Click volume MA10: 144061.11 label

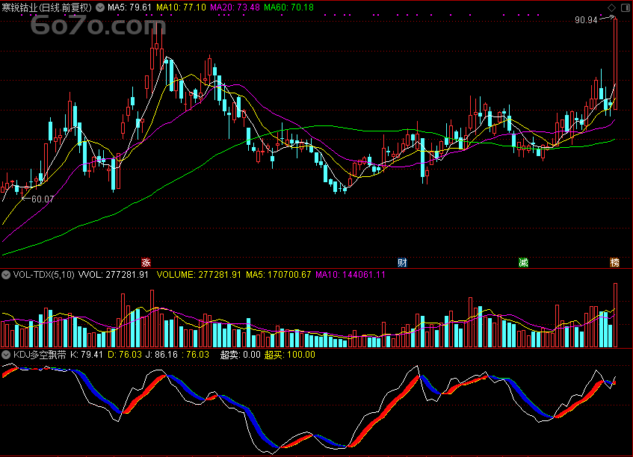351,275
